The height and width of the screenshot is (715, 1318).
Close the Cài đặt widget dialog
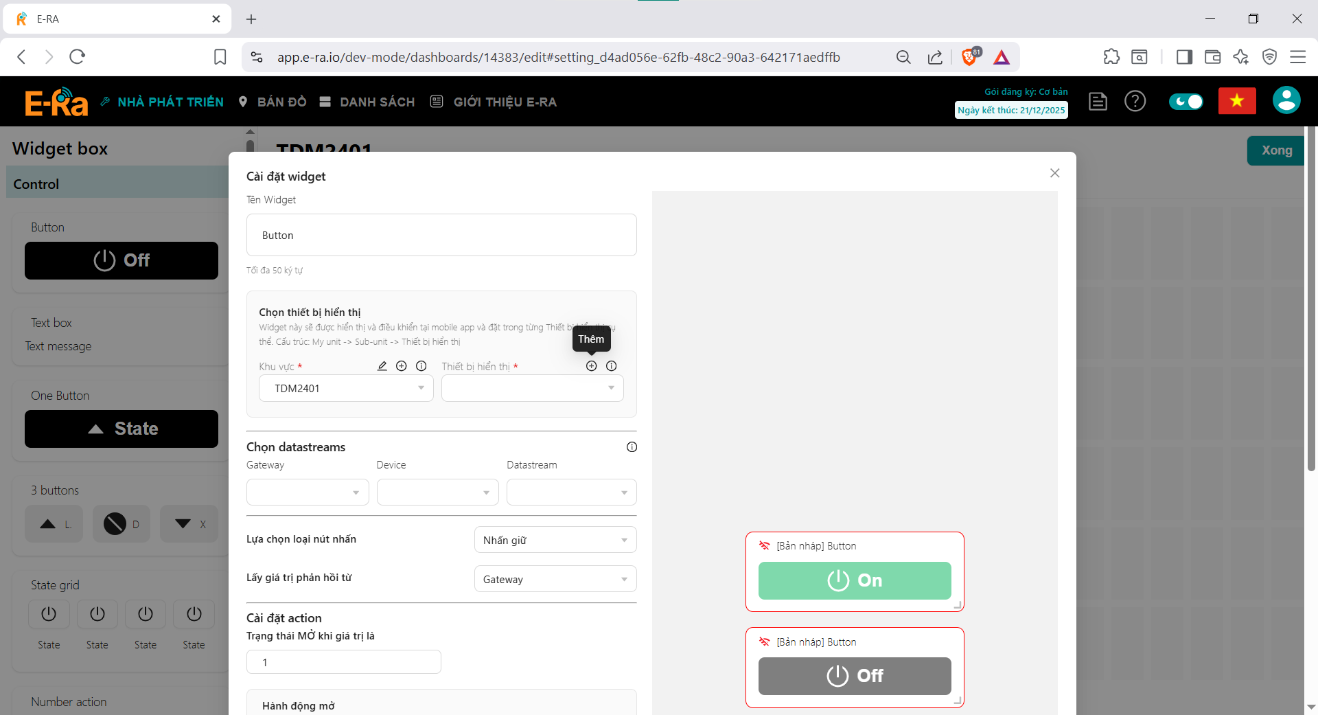pos(1054,173)
